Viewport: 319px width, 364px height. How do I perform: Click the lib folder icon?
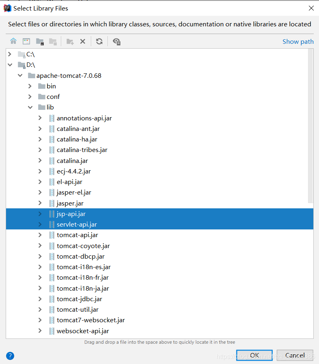(x=42, y=107)
